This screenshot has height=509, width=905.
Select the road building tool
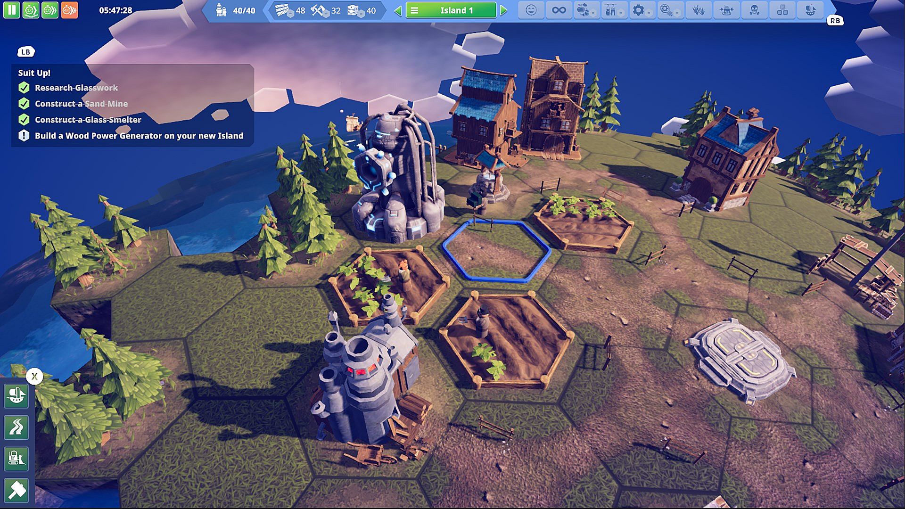[x=16, y=427]
